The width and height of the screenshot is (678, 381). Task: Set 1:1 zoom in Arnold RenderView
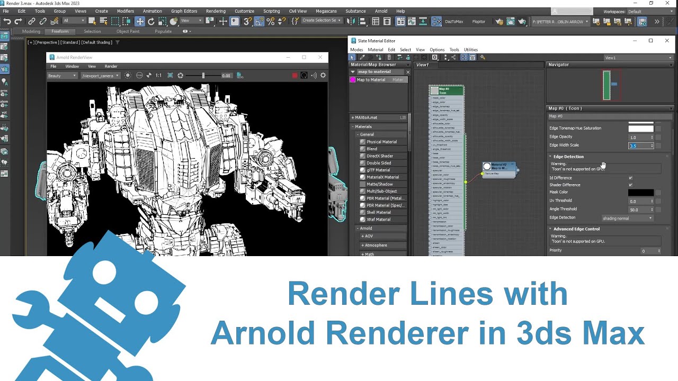pos(158,76)
